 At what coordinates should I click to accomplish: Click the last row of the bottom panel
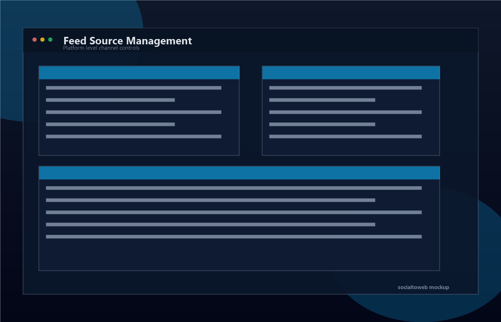tap(233, 236)
